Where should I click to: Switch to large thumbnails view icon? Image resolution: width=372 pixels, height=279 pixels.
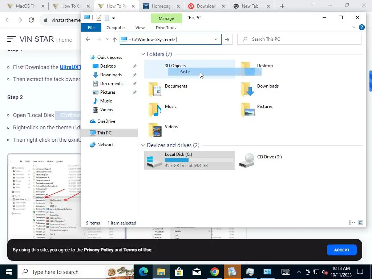pos(360,223)
